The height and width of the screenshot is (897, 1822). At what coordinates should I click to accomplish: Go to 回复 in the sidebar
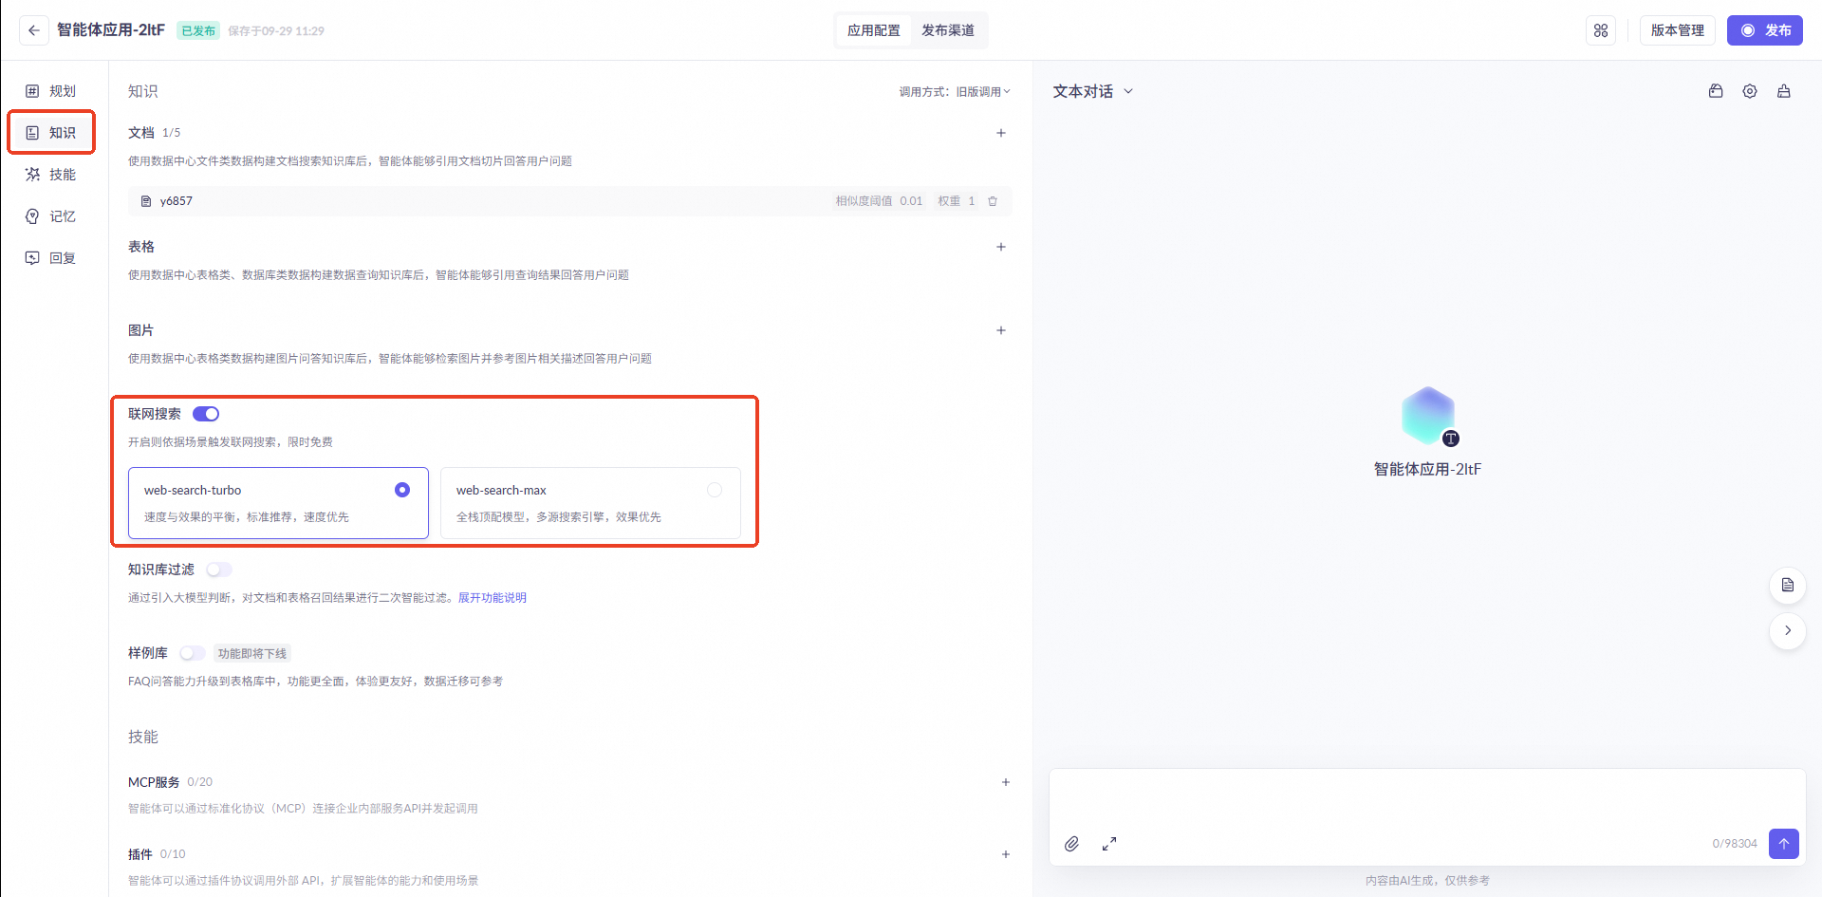point(52,258)
